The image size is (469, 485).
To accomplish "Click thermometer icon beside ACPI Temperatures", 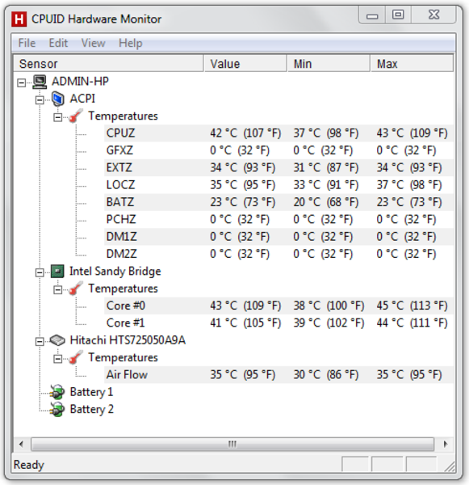I will click(76, 116).
